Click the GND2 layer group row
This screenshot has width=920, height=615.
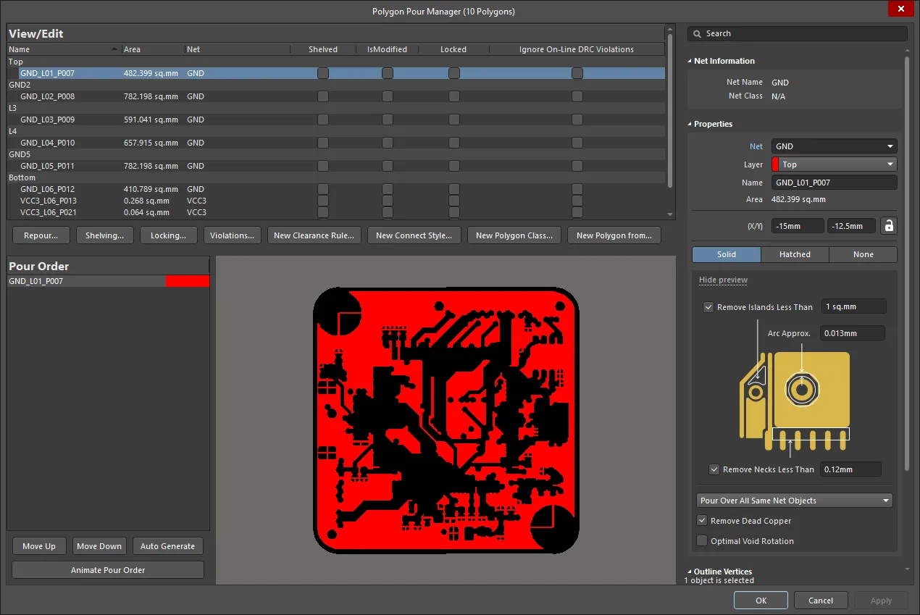(335, 85)
